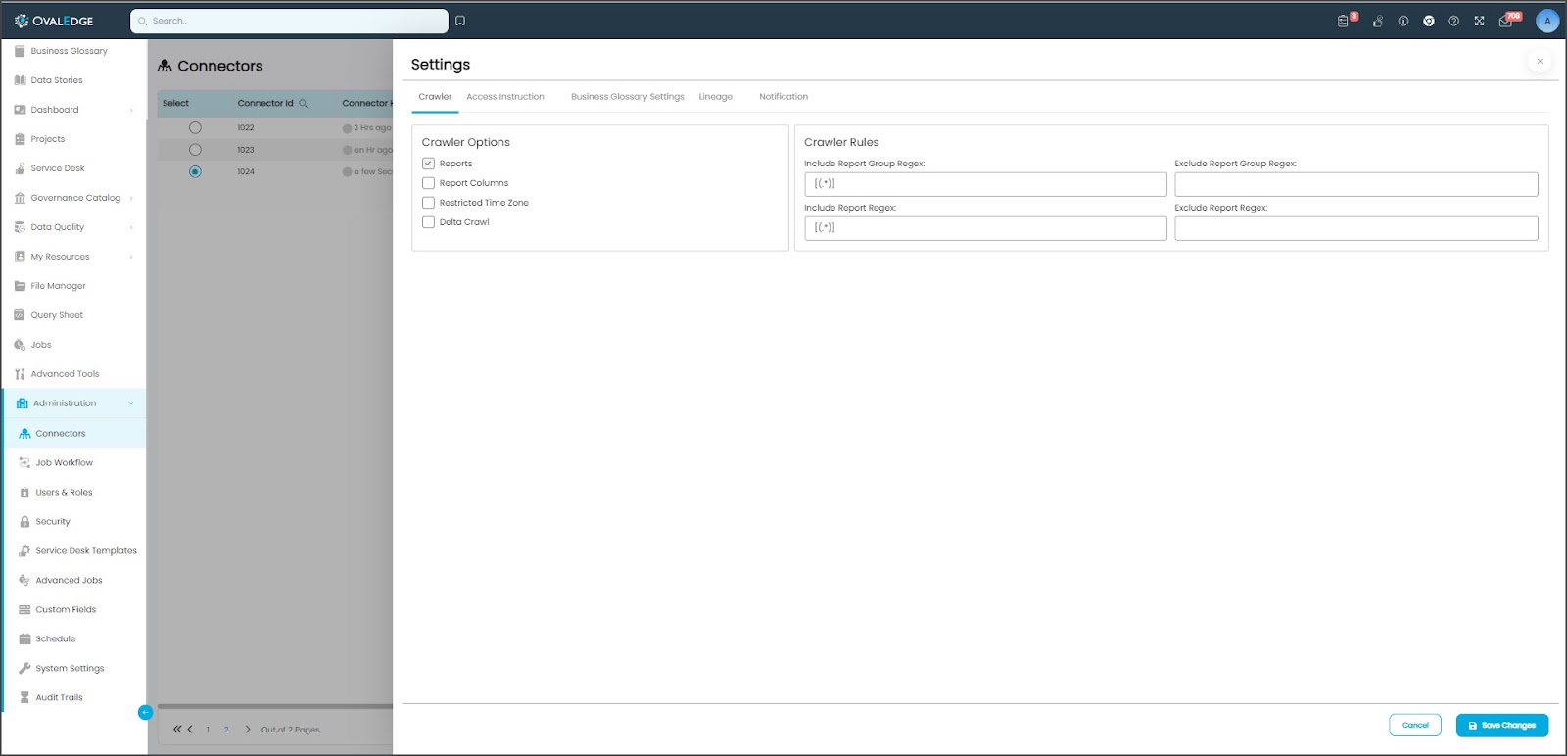Open the clipboard tasks icon with badge 3
1567x756 pixels.
click(1344, 21)
